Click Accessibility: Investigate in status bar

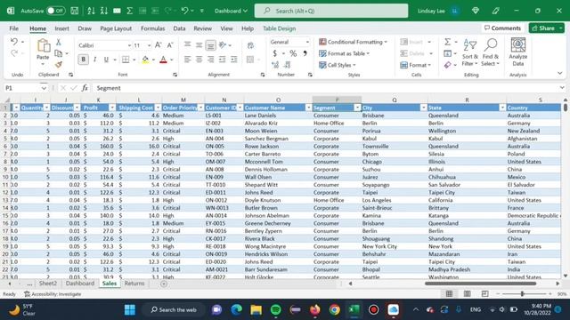click(53, 294)
